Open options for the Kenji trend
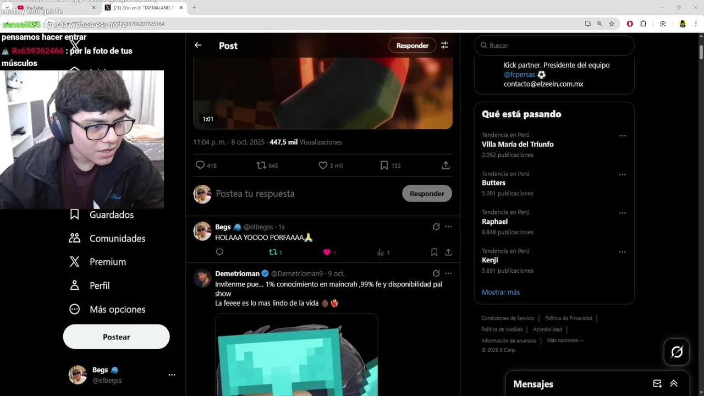The width and height of the screenshot is (704, 396). point(622,251)
